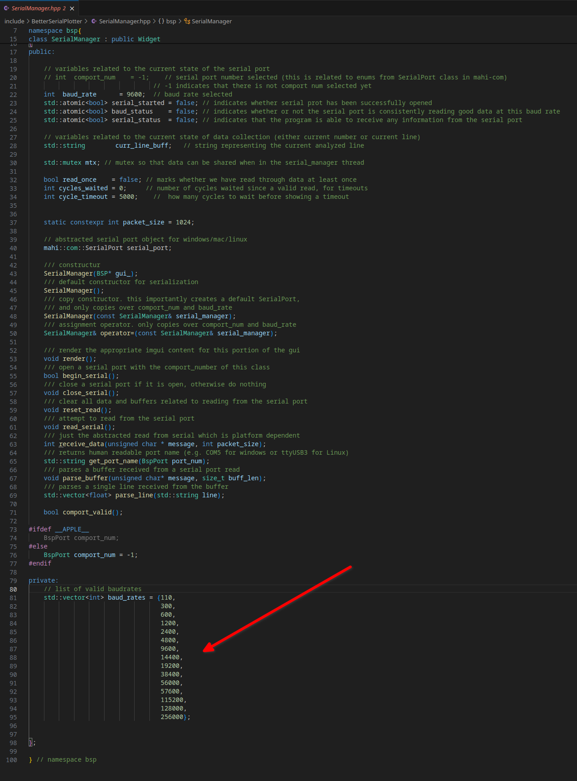This screenshot has height=781, width=577.
Task: Click the 'parse_buffer' function name
Action: [x=85, y=478]
